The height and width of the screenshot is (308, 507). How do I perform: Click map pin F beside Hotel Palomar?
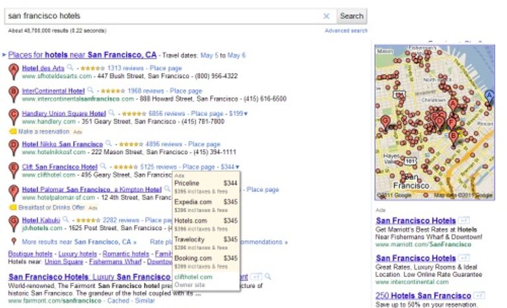point(14,193)
